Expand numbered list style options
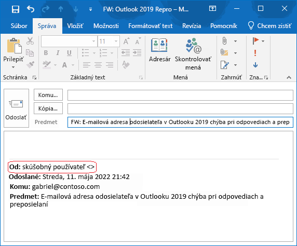Image resolution: width=297 pixels, height=246 pixels. click(112, 53)
